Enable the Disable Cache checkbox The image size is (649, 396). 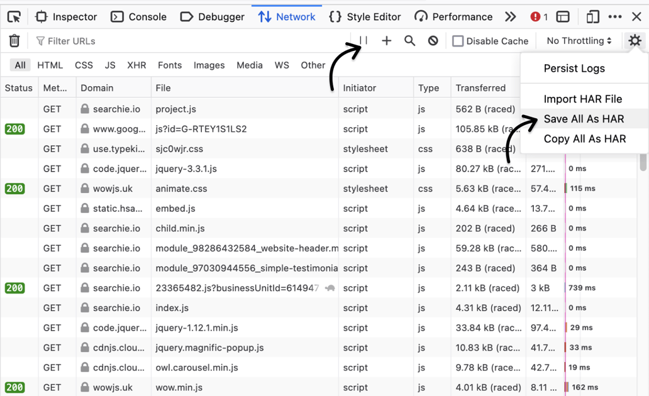(458, 41)
